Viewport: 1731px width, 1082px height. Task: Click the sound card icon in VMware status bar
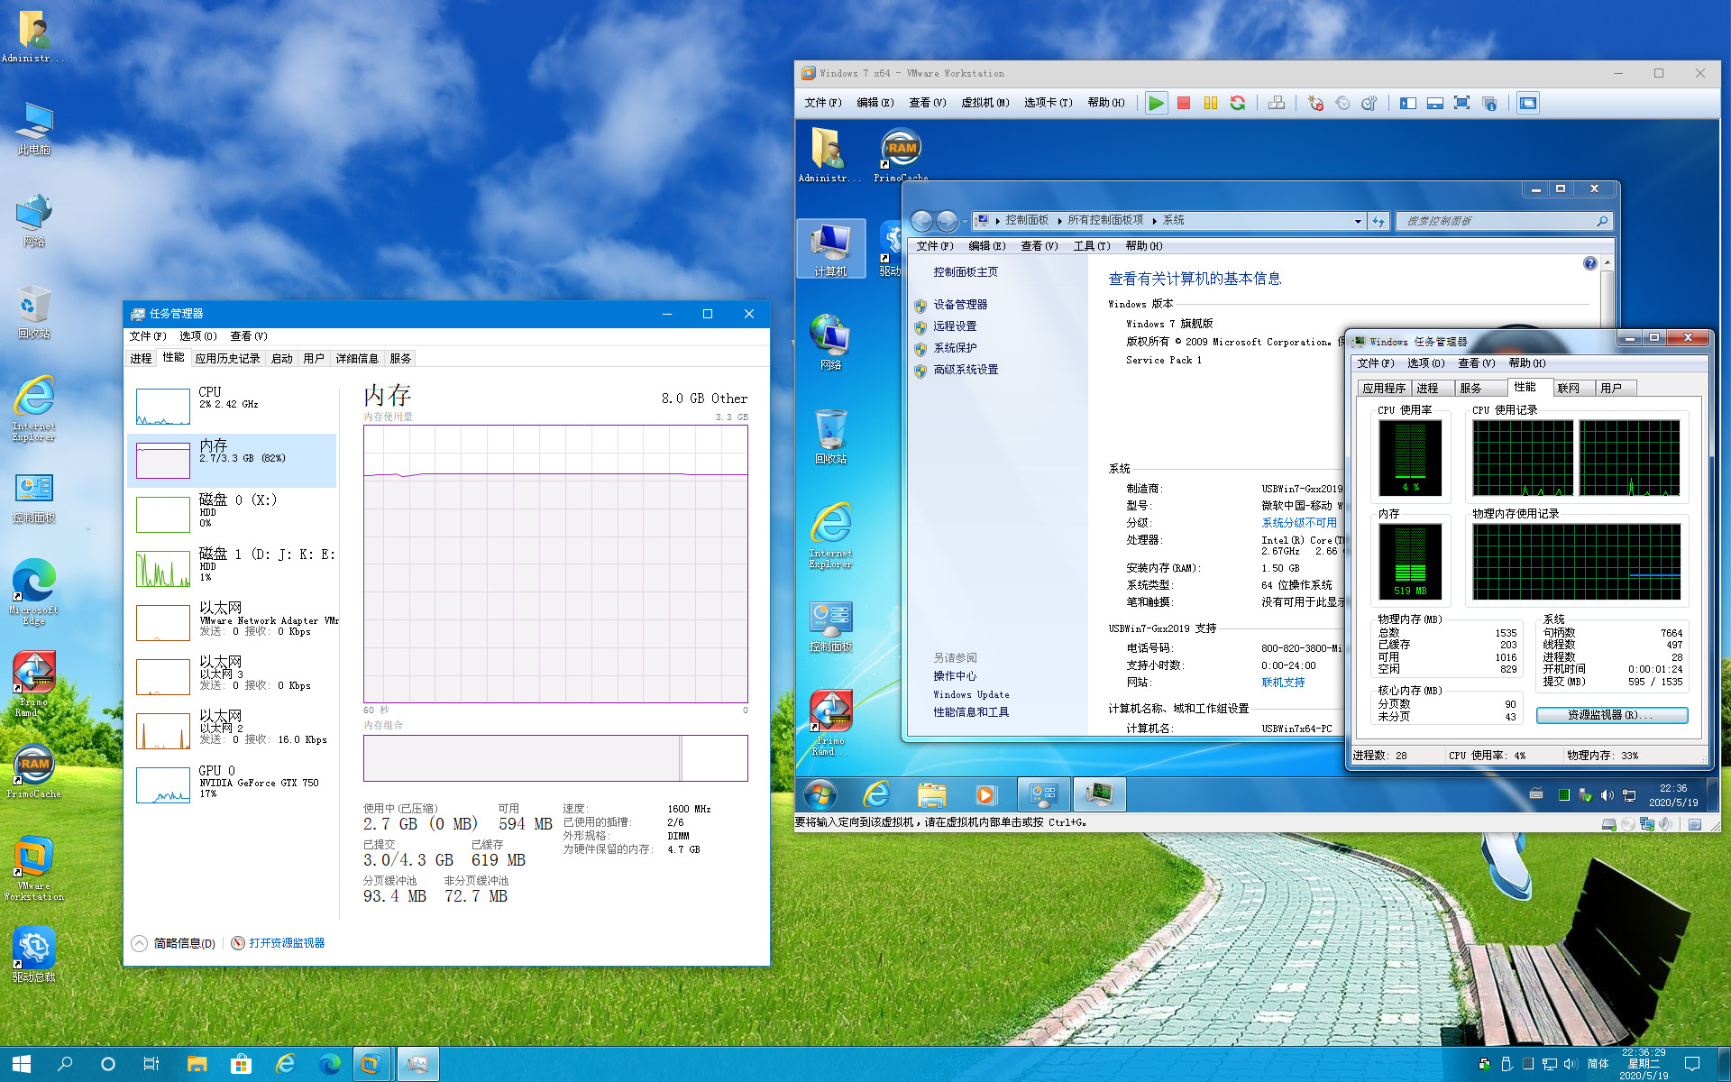1665,824
